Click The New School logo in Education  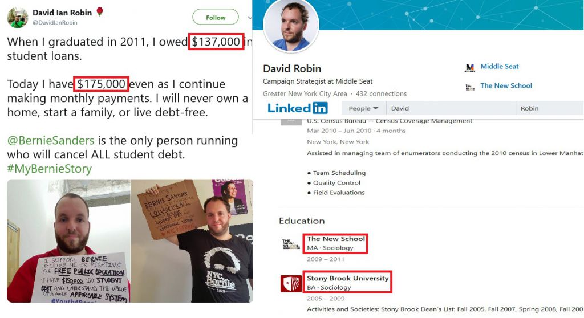(x=291, y=244)
